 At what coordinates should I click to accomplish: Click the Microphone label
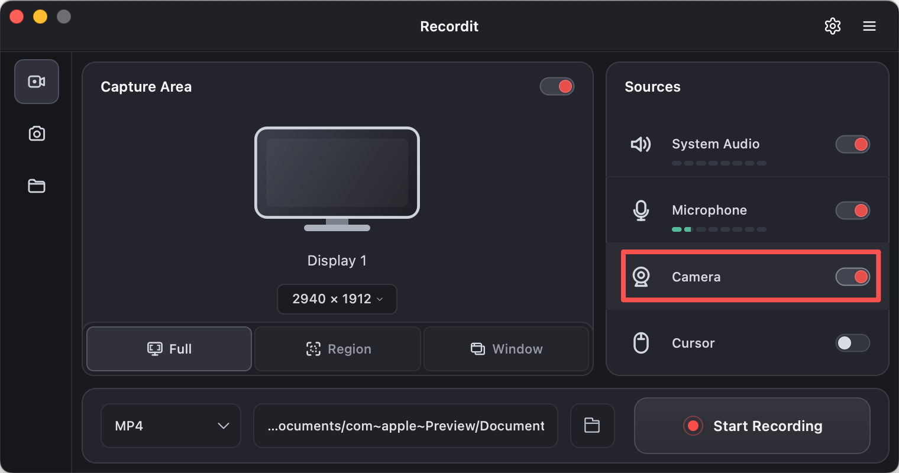(x=709, y=210)
